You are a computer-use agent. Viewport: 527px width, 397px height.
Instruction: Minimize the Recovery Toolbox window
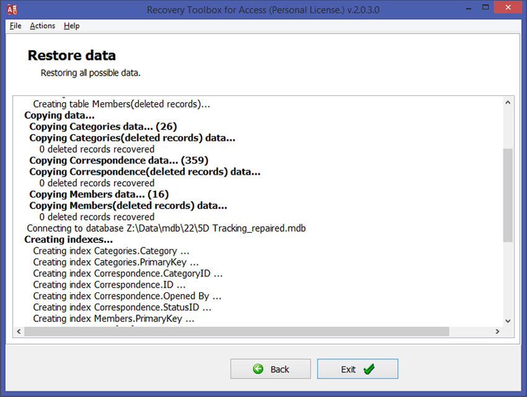click(469, 8)
